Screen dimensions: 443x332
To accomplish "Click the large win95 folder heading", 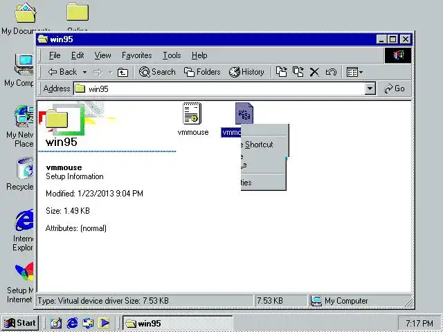I will click(x=62, y=142).
